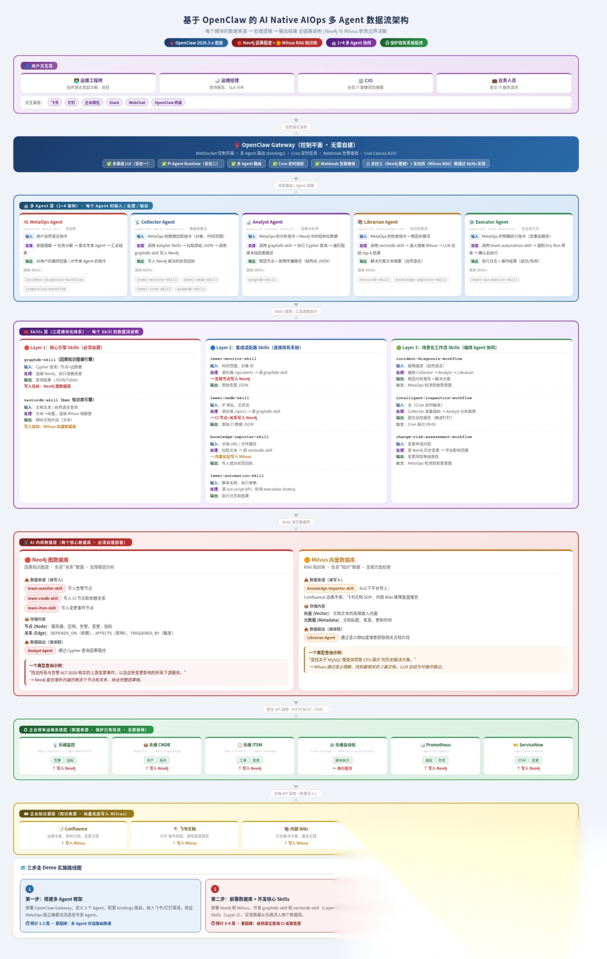
Task: Click the 保护现有系统投资 badge
Action: click(x=404, y=43)
